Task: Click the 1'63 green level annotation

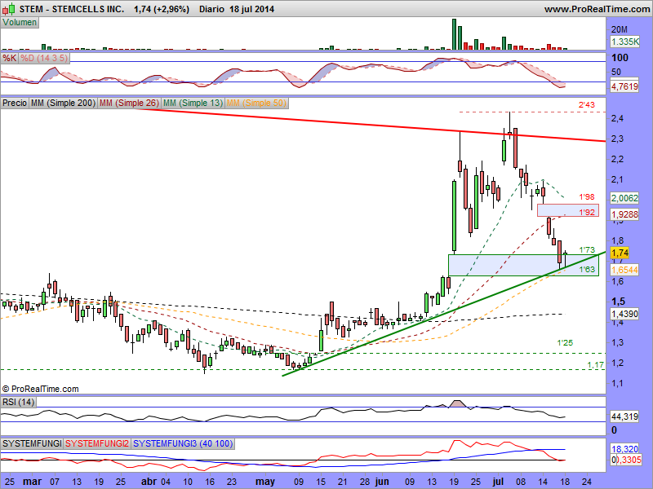Action: pyautogui.click(x=587, y=270)
